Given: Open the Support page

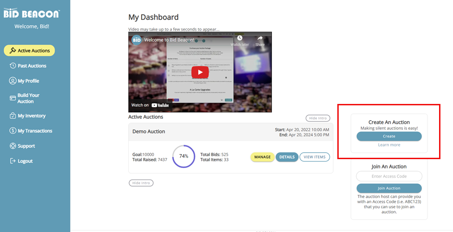Looking at the screenshot, I should coord(22,146).
